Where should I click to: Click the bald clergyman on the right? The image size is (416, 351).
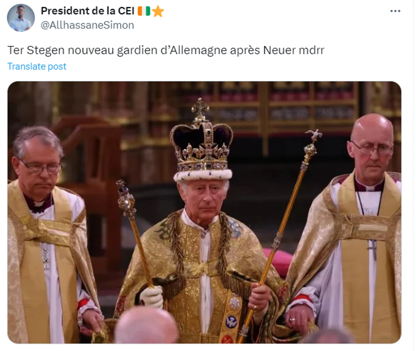pos(350,228)
